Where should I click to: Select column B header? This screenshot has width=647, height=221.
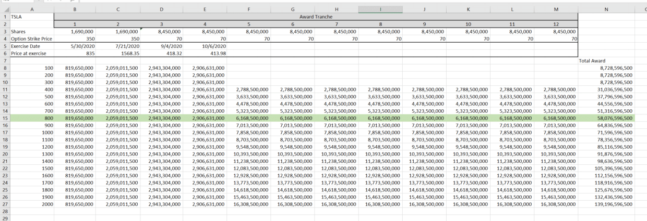coord(75,9)
